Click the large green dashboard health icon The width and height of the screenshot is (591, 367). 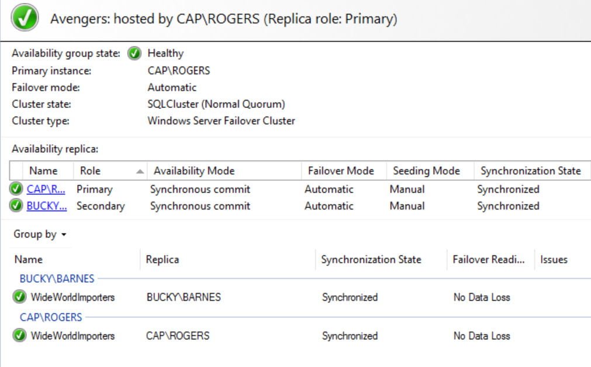(x=25, y=18)
